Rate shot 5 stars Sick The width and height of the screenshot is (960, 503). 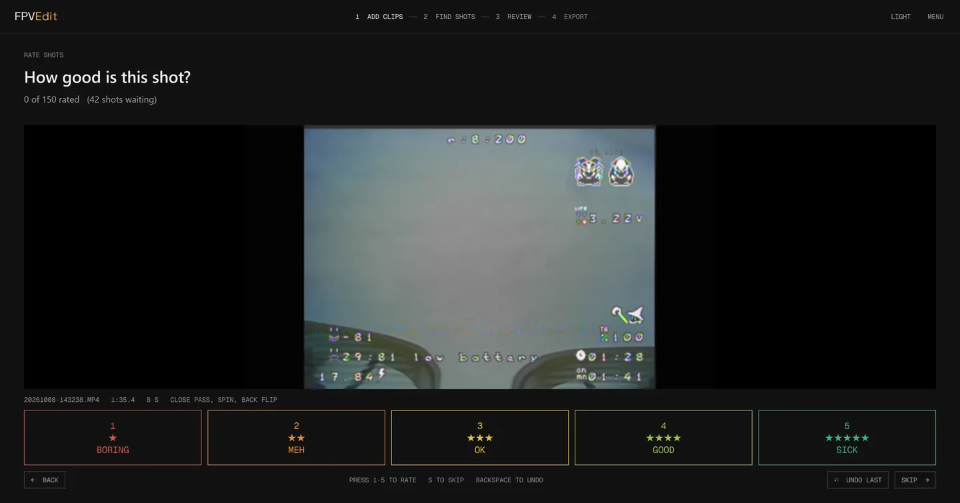847,438
